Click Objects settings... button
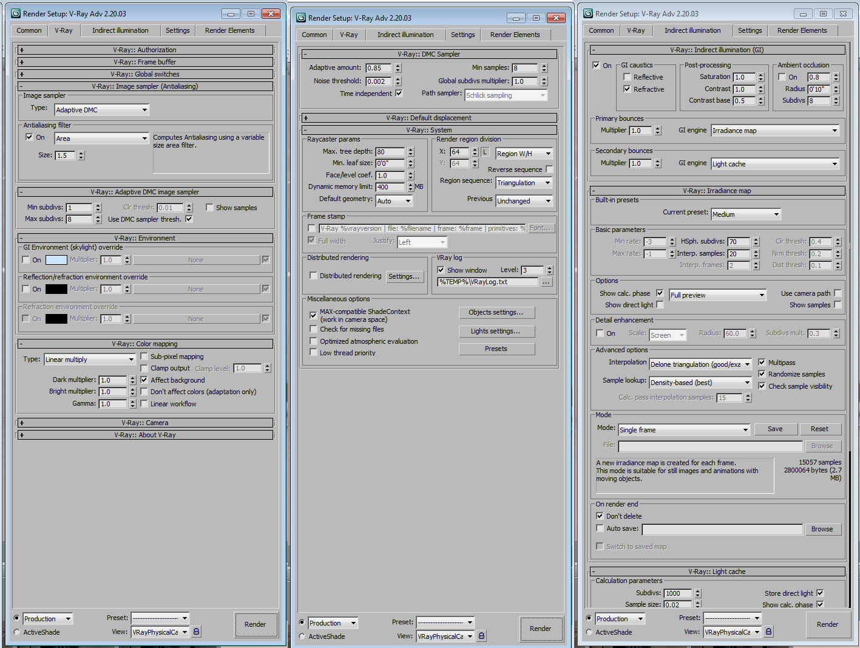The width and height of the screenshot is (860, 648). [x=496, y=312]
